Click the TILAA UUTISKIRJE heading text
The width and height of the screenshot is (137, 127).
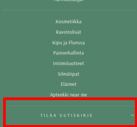pos(67,115)
